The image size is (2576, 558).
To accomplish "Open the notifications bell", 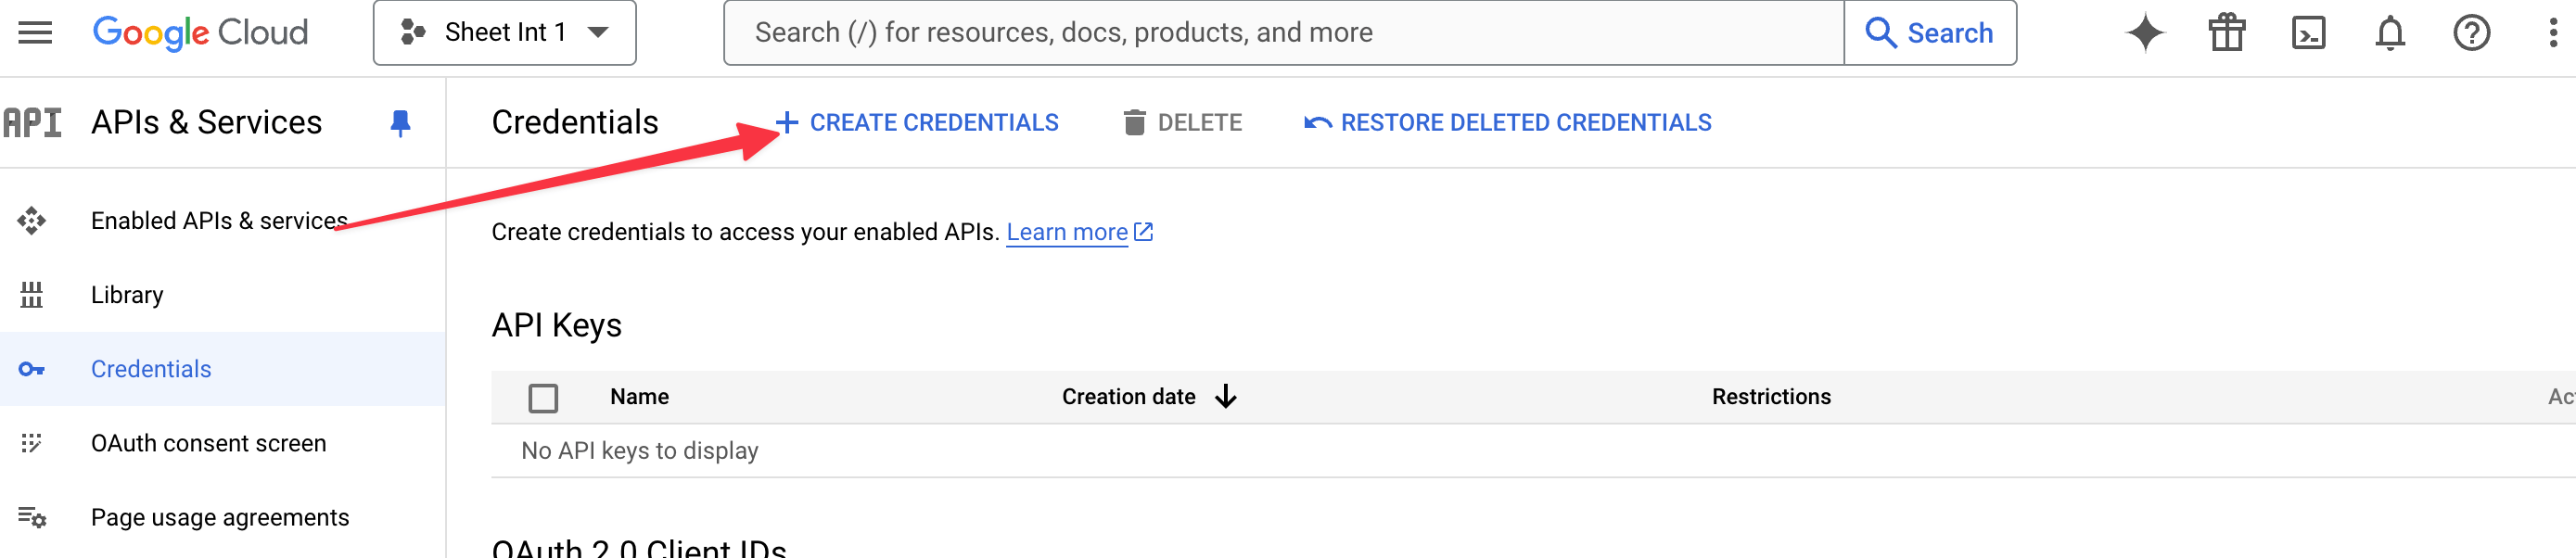I will (2390, 33).
